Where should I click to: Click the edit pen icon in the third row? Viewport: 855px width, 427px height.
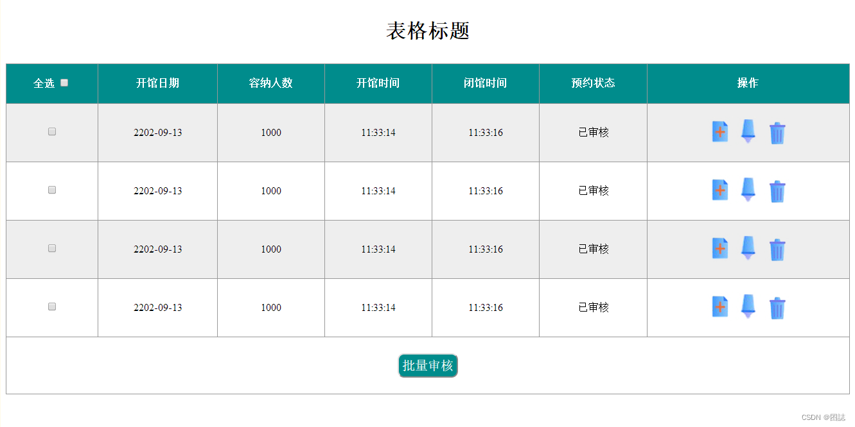pos(748,247)
